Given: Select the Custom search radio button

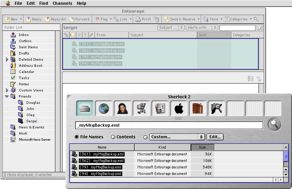Looking at the screenshot, I should 145,137.
